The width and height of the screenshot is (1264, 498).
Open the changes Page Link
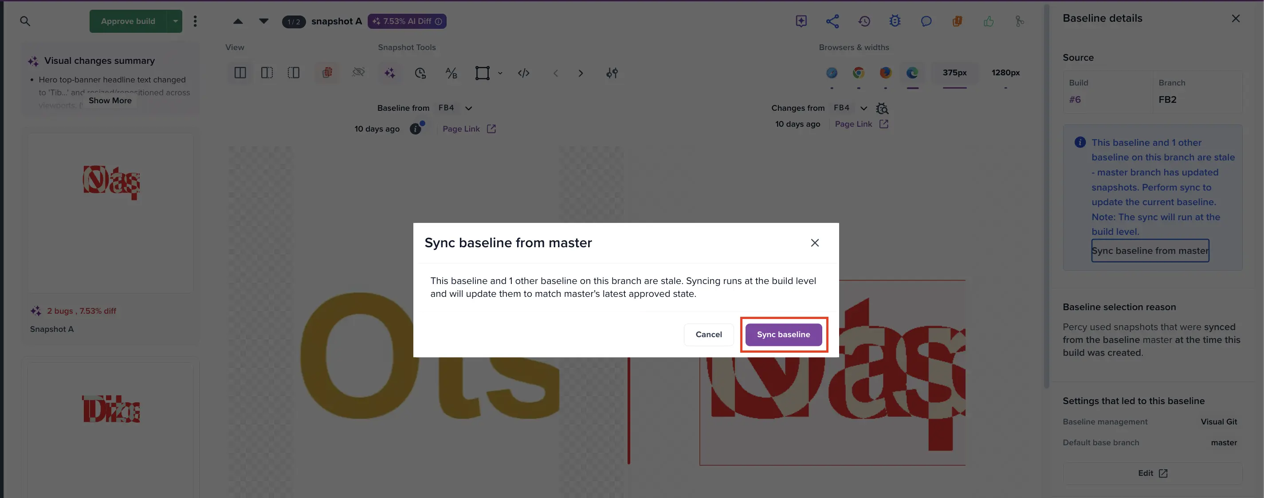pyautogui.click(x=862, y=124)
